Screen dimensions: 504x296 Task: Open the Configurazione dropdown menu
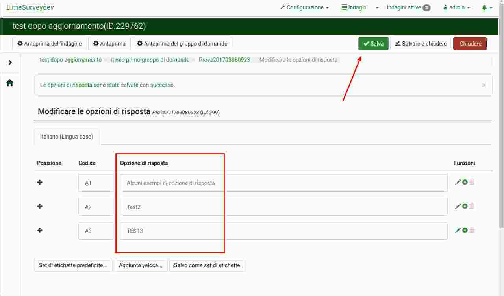[304, 7]
